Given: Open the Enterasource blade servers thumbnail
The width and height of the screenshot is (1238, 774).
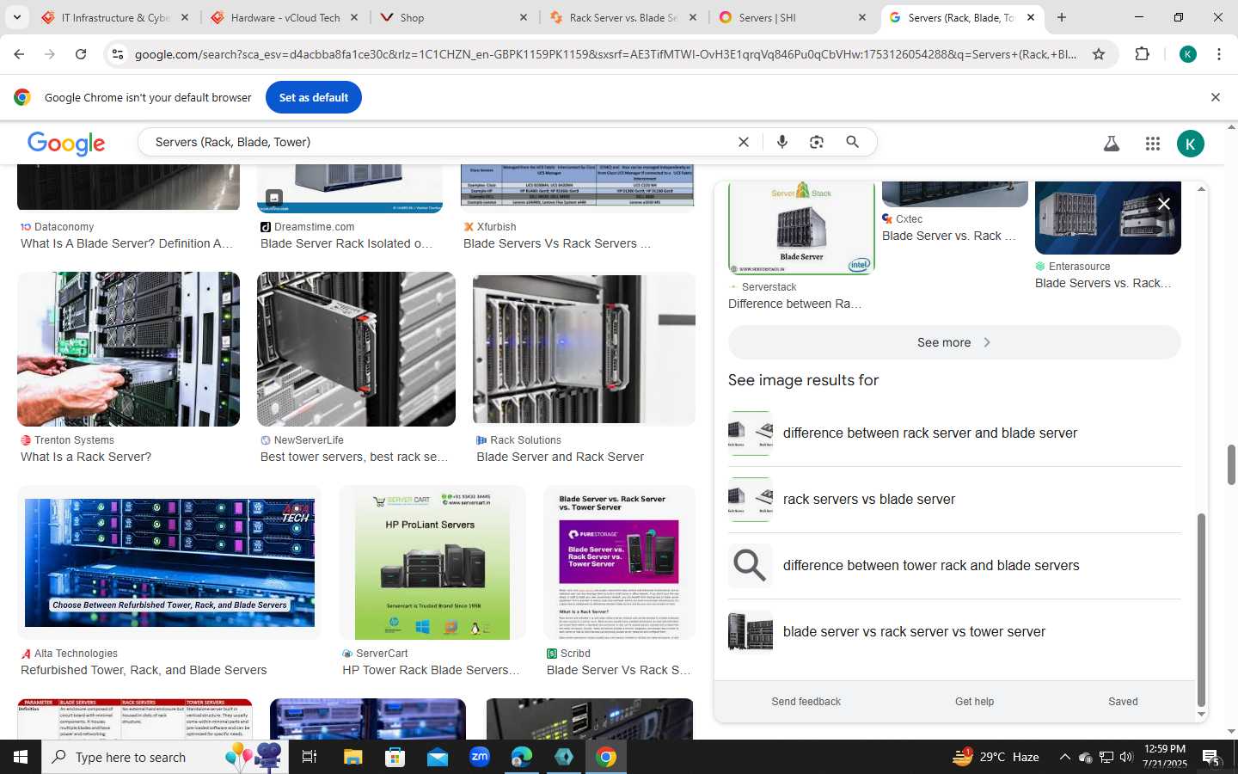Looking at the screenshot, I should [1108, 218].
